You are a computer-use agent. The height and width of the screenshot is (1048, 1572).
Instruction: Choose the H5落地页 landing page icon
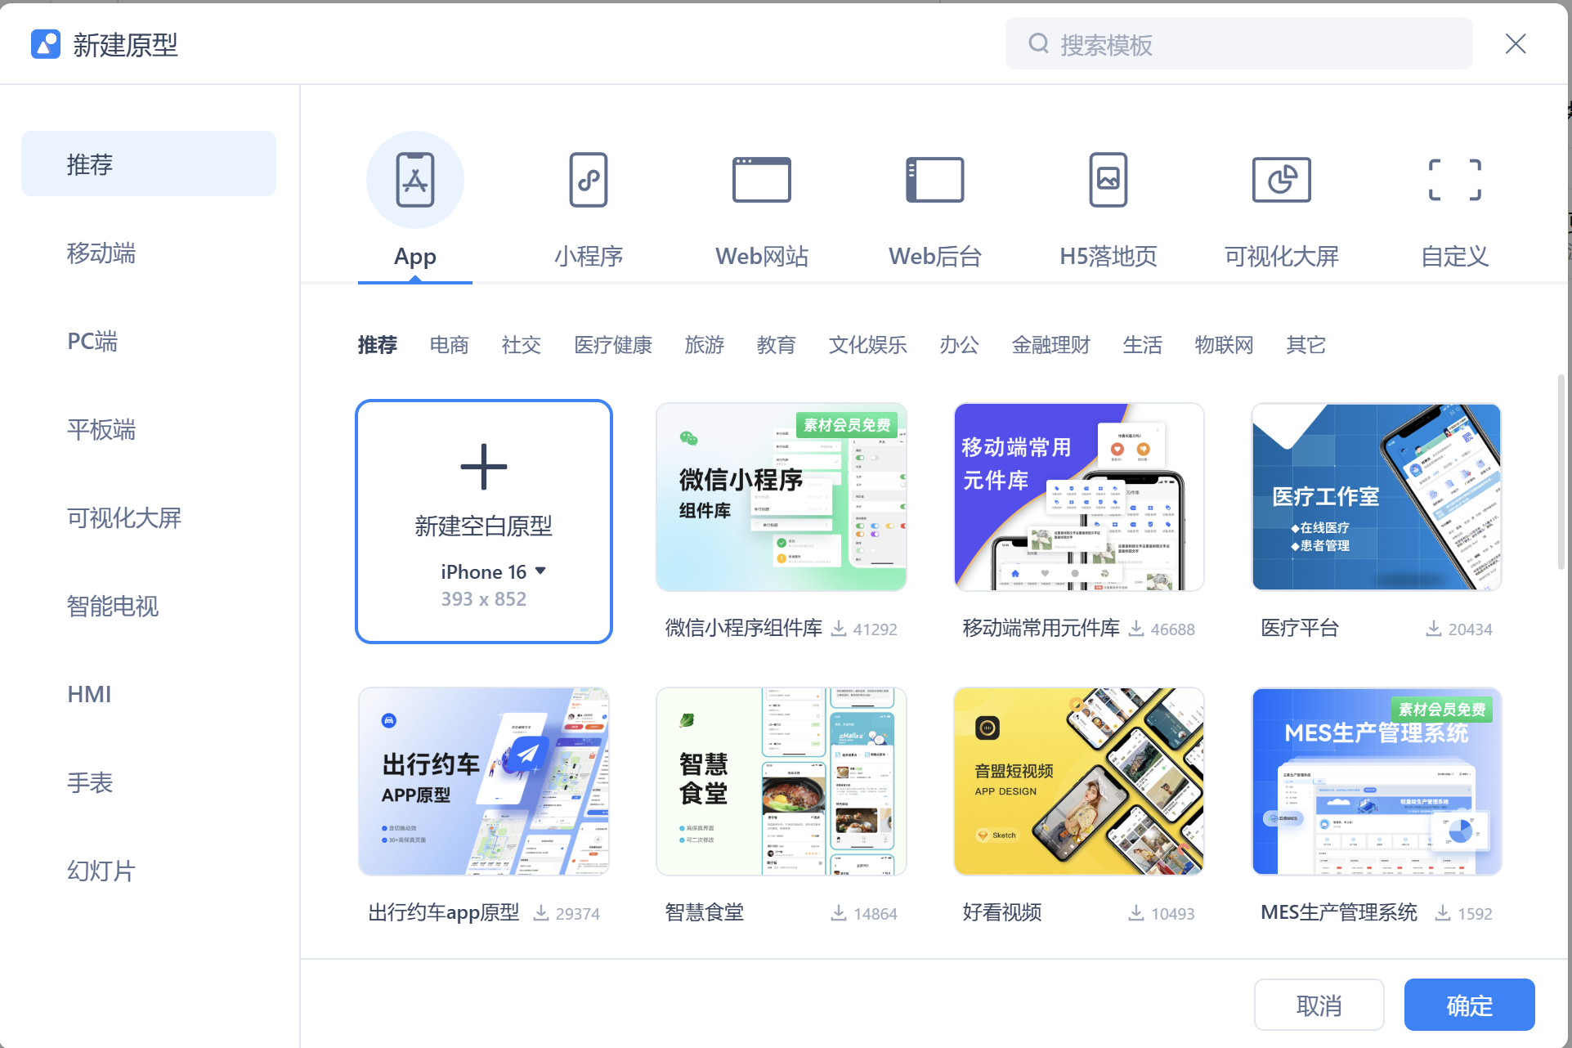1108,180
